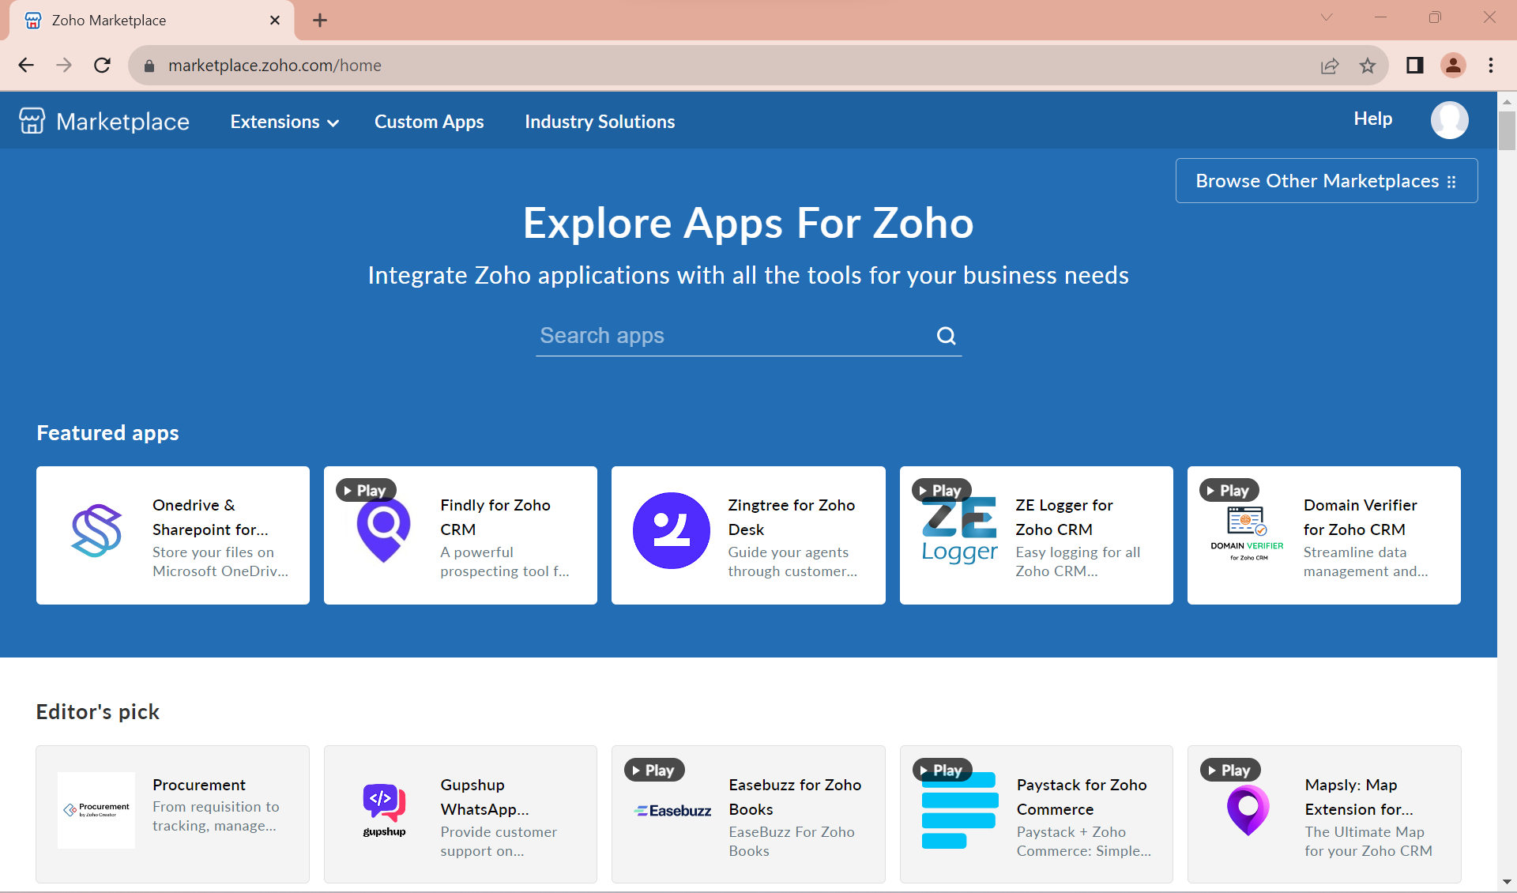Image resolution: width=1517 pixels, height=893 pixels.
Task: Open Browse Other Marketplaces menu
Action: pyautogui.click(x=1326, y=181)
